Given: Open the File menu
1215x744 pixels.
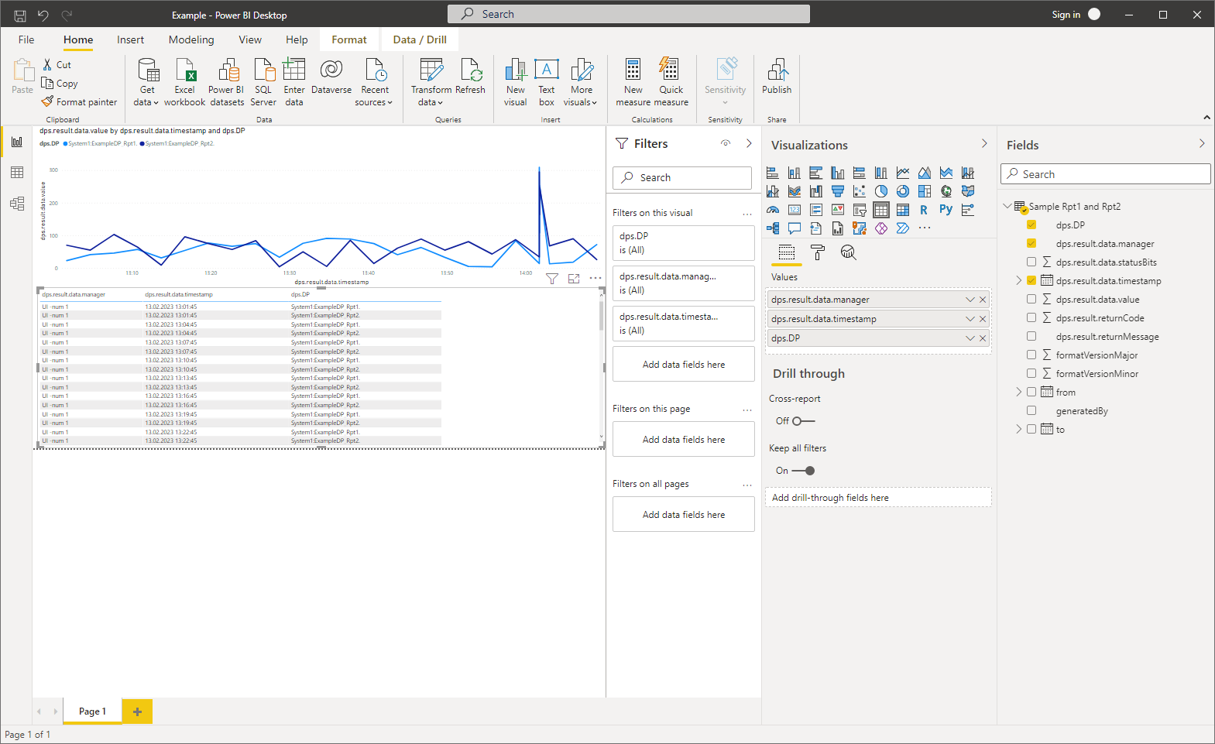Looking at the screenshot, I should [x=26, y=39].
